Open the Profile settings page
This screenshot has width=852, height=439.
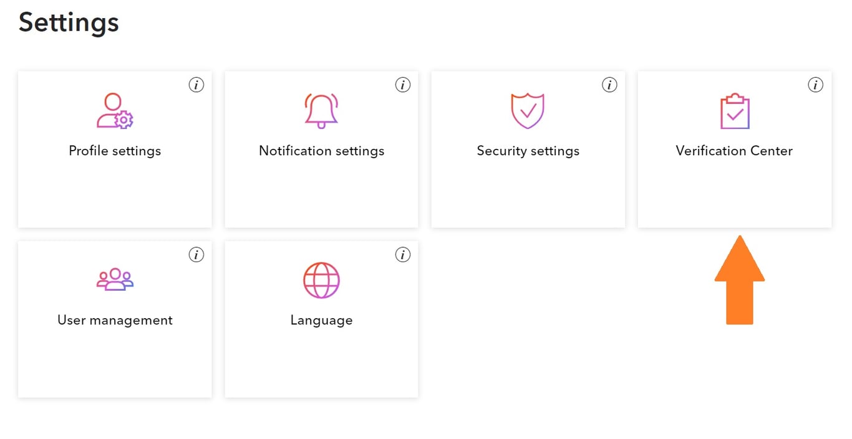point(114,151)
